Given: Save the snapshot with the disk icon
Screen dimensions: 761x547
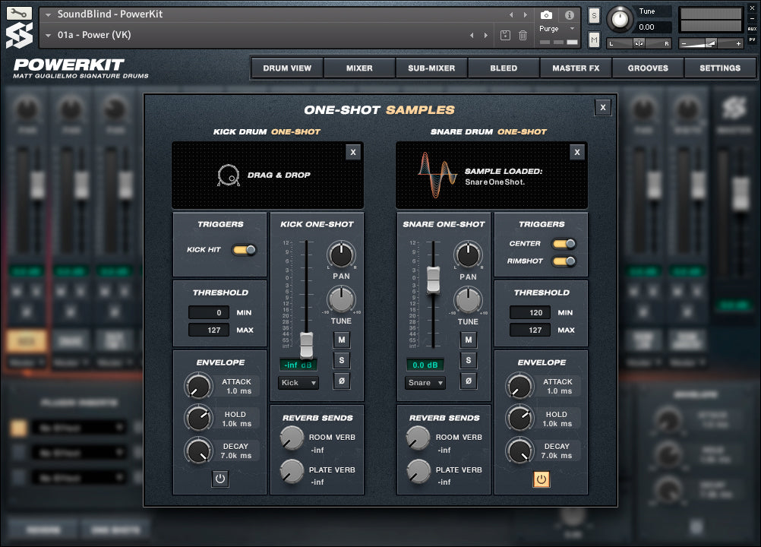Looking at the screenshot, I should (x=505, y=35).
